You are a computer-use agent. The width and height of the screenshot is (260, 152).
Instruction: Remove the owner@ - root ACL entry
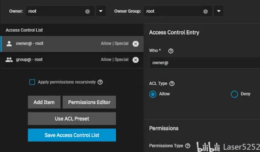coord(136,44)
